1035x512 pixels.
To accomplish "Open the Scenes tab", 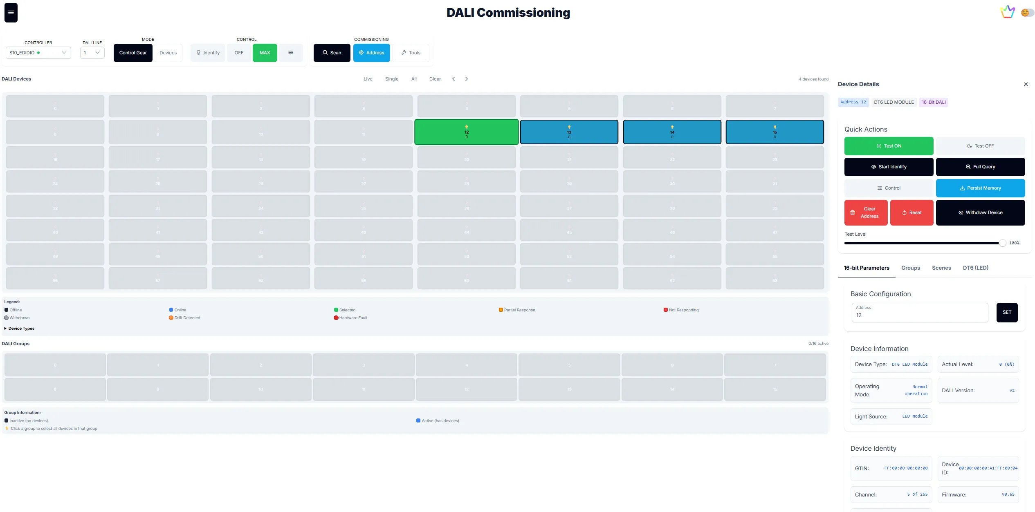I will tap(941, 268).
